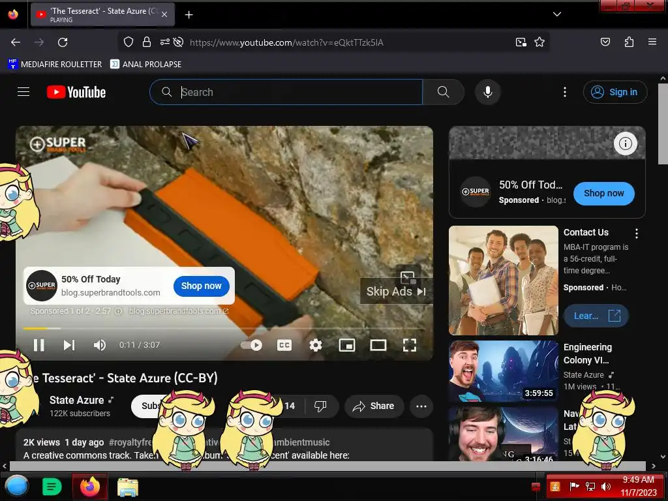Open the clock showing 9:49 AM
The height and width of the screenshot is (501, 668).
(639, 486)
